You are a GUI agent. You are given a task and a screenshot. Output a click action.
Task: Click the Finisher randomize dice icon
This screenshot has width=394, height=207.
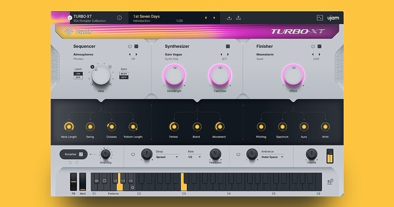(x=319, y=46)
